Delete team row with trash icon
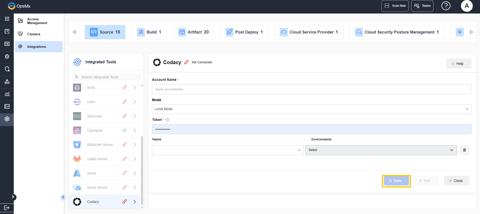Image resolution: width=480 pixels, height=214 pixels. point(464,150)
